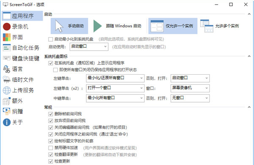Toggle 在系统托盘上显示应用程序 checkbox
The width and height of the screenshot is (254, 165).
(x=51, y=63)
